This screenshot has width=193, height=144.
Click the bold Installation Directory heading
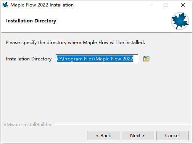[31, 21]
